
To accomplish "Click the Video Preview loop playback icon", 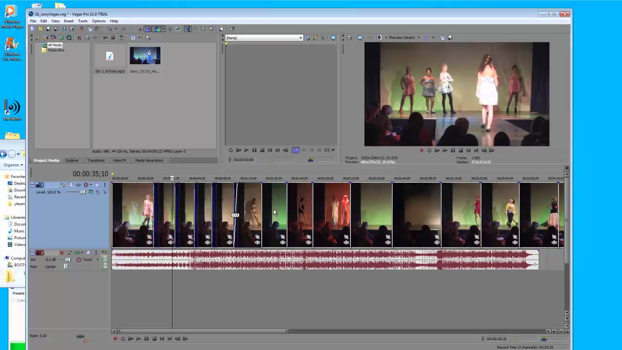I will 429,150.
